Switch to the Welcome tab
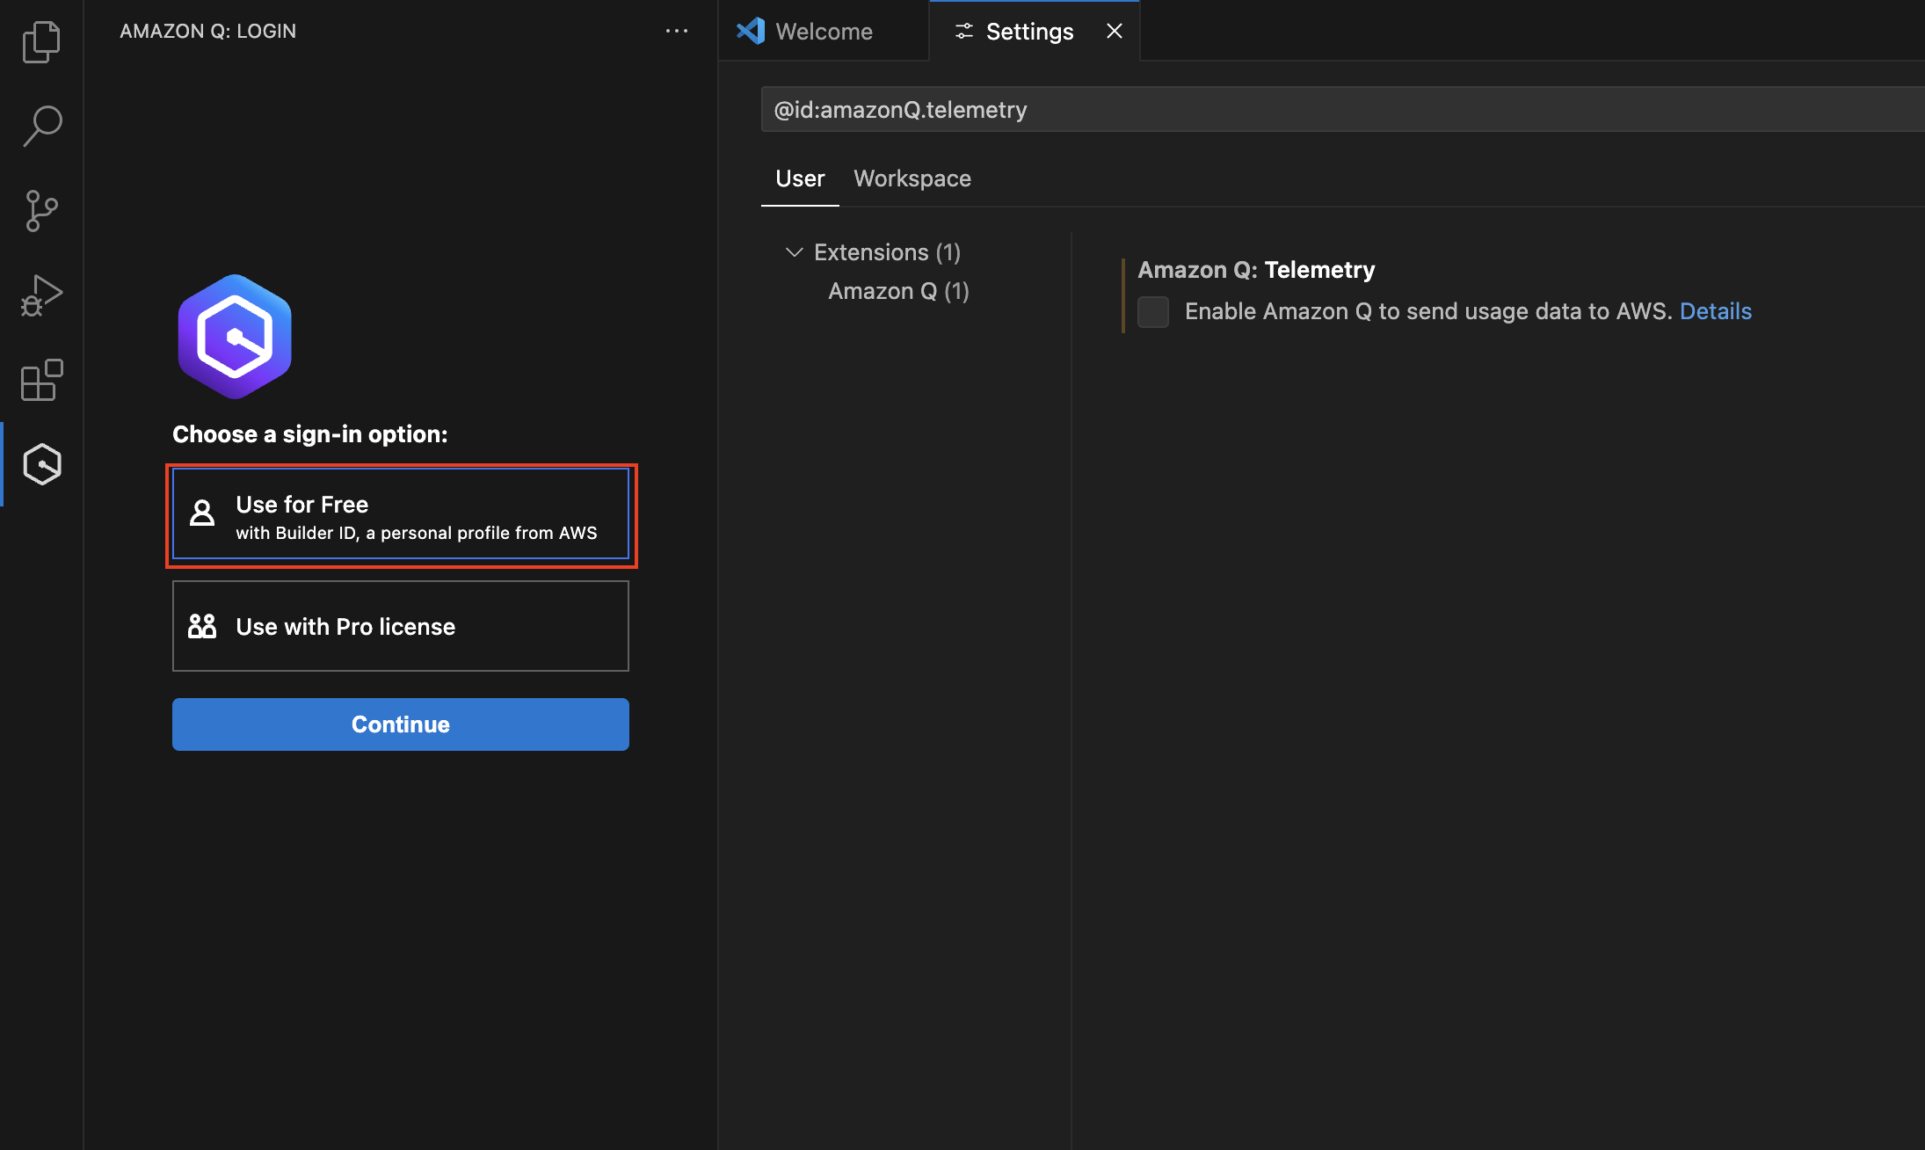The height and width of the screenshot is (1150, 1925). coord(824,31)
